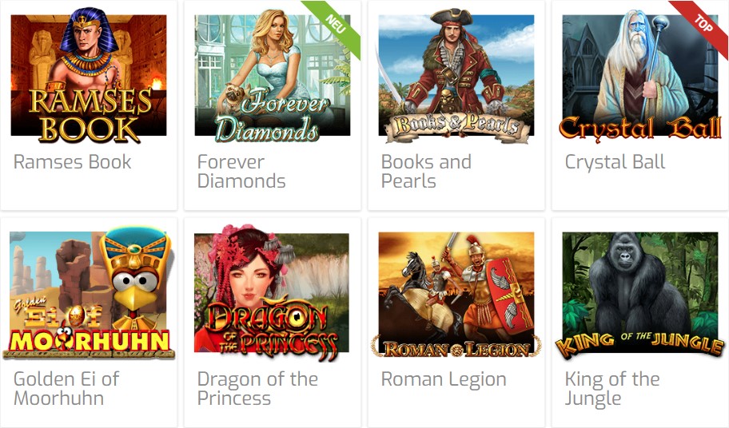Open the Golden Ei of Moorhuhn thumbnail

coord(89,292)
